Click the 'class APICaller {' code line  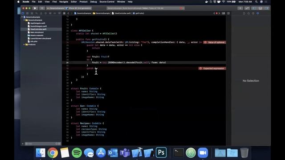(x=82, y=31)
